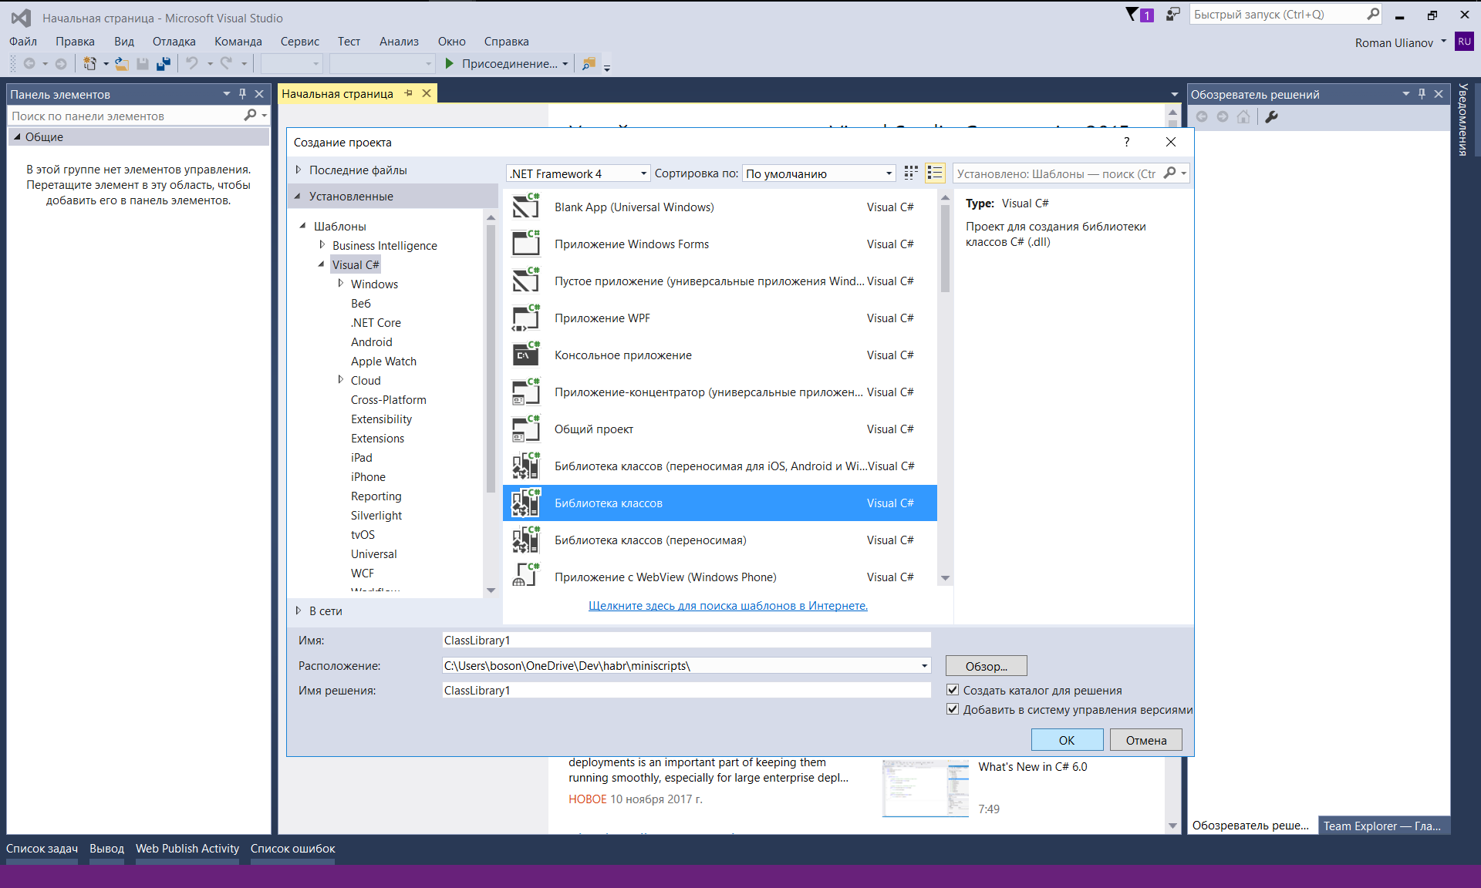Expand the 'В сети' section

pyautogui.click(x=299, y=610)
